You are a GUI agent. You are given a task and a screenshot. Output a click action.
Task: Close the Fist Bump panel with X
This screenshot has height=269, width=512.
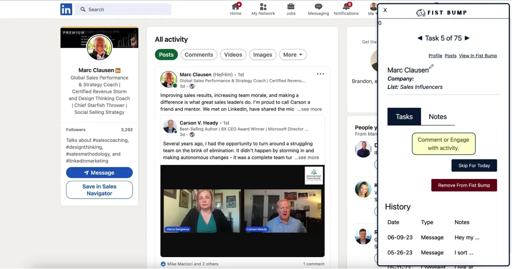point(385,10)
